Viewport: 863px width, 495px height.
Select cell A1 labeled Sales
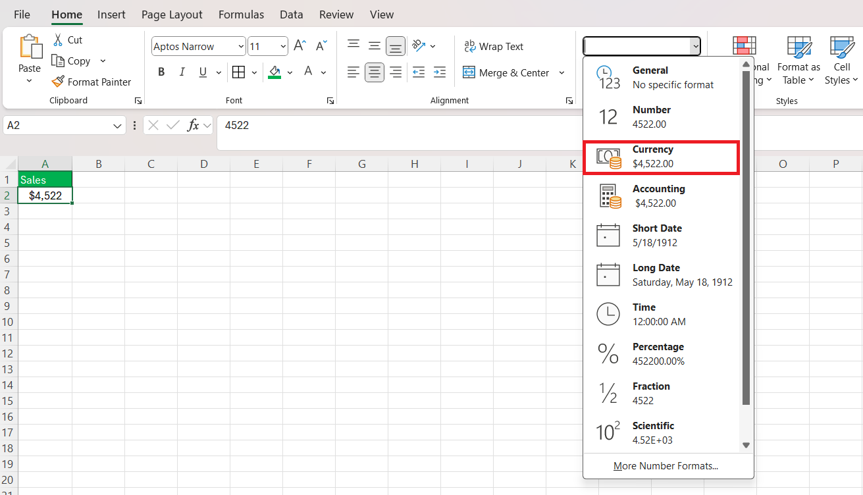45,180
